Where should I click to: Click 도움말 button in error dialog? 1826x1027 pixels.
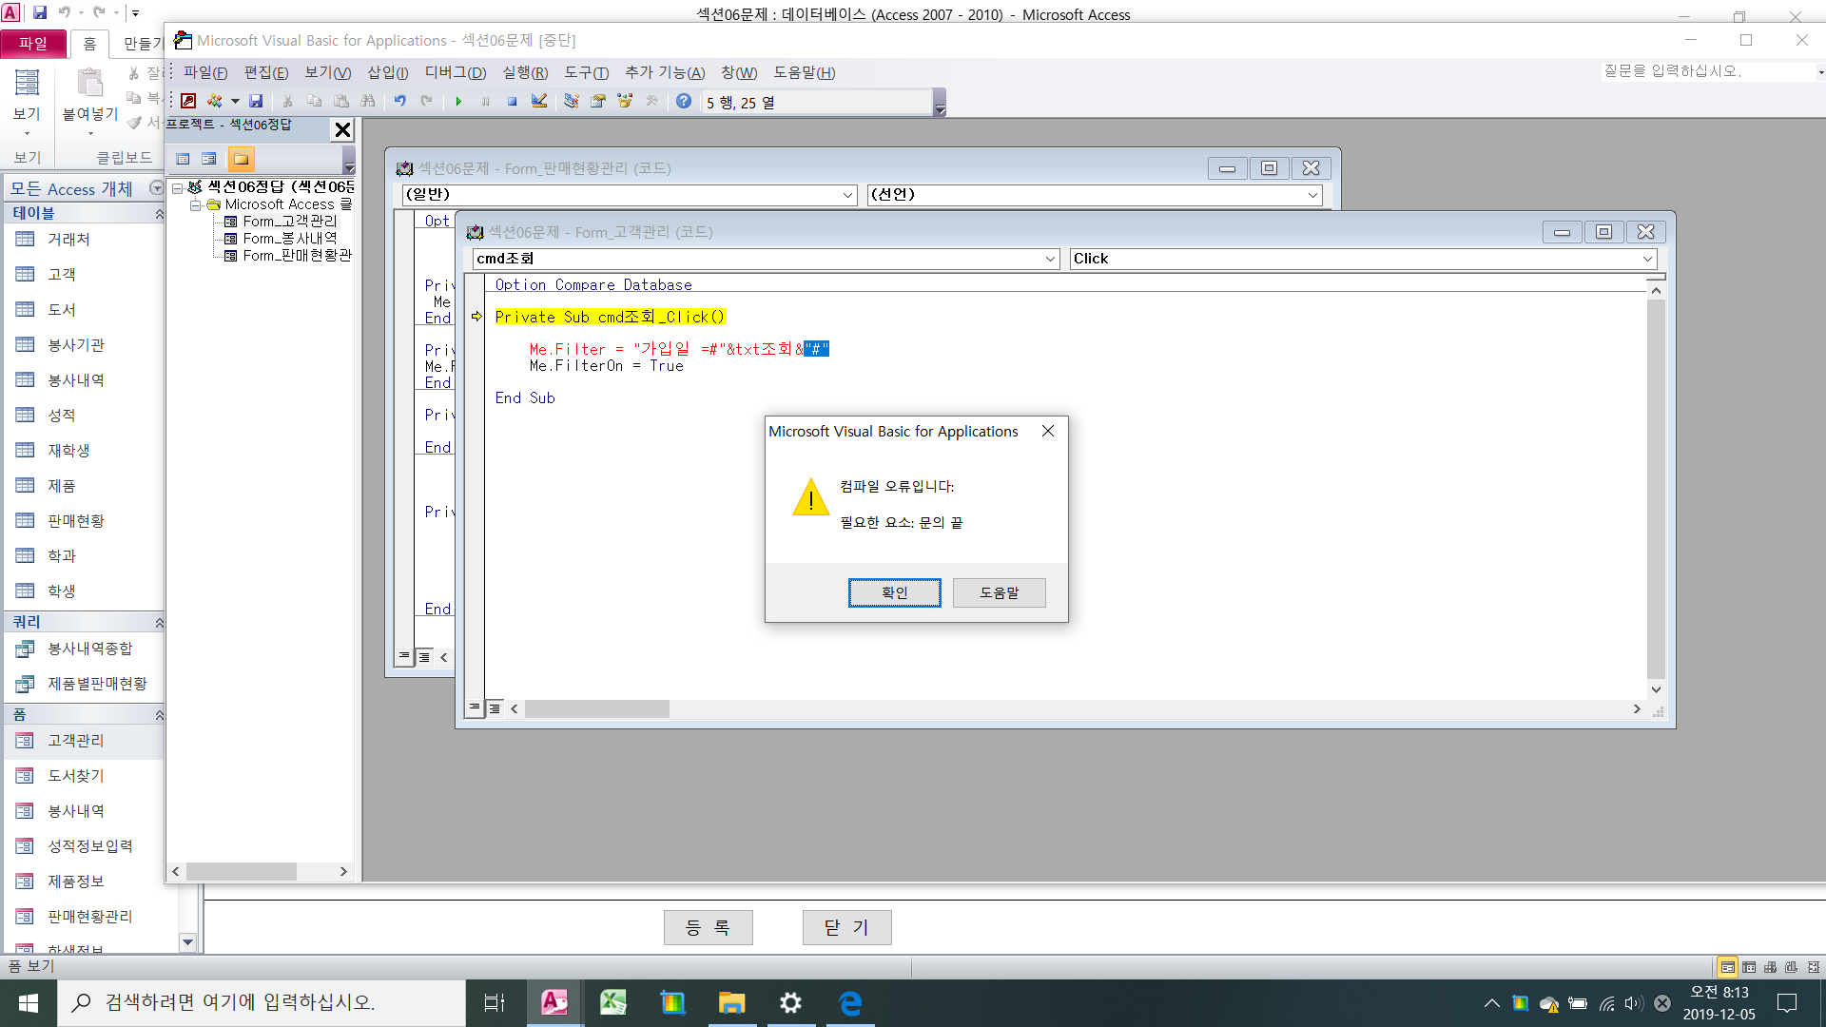pyautogui.click(x=999, y=592)
